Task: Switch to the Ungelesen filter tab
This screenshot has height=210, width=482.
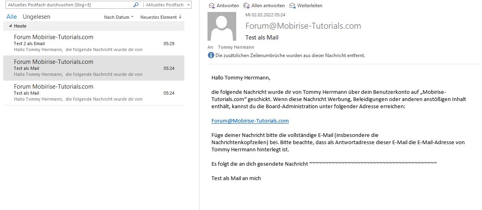Action: tap(36, 17)
